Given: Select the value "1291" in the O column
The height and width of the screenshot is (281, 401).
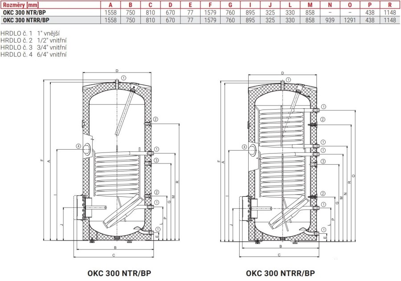Looking at the screenshot, I should coord(350,20).
